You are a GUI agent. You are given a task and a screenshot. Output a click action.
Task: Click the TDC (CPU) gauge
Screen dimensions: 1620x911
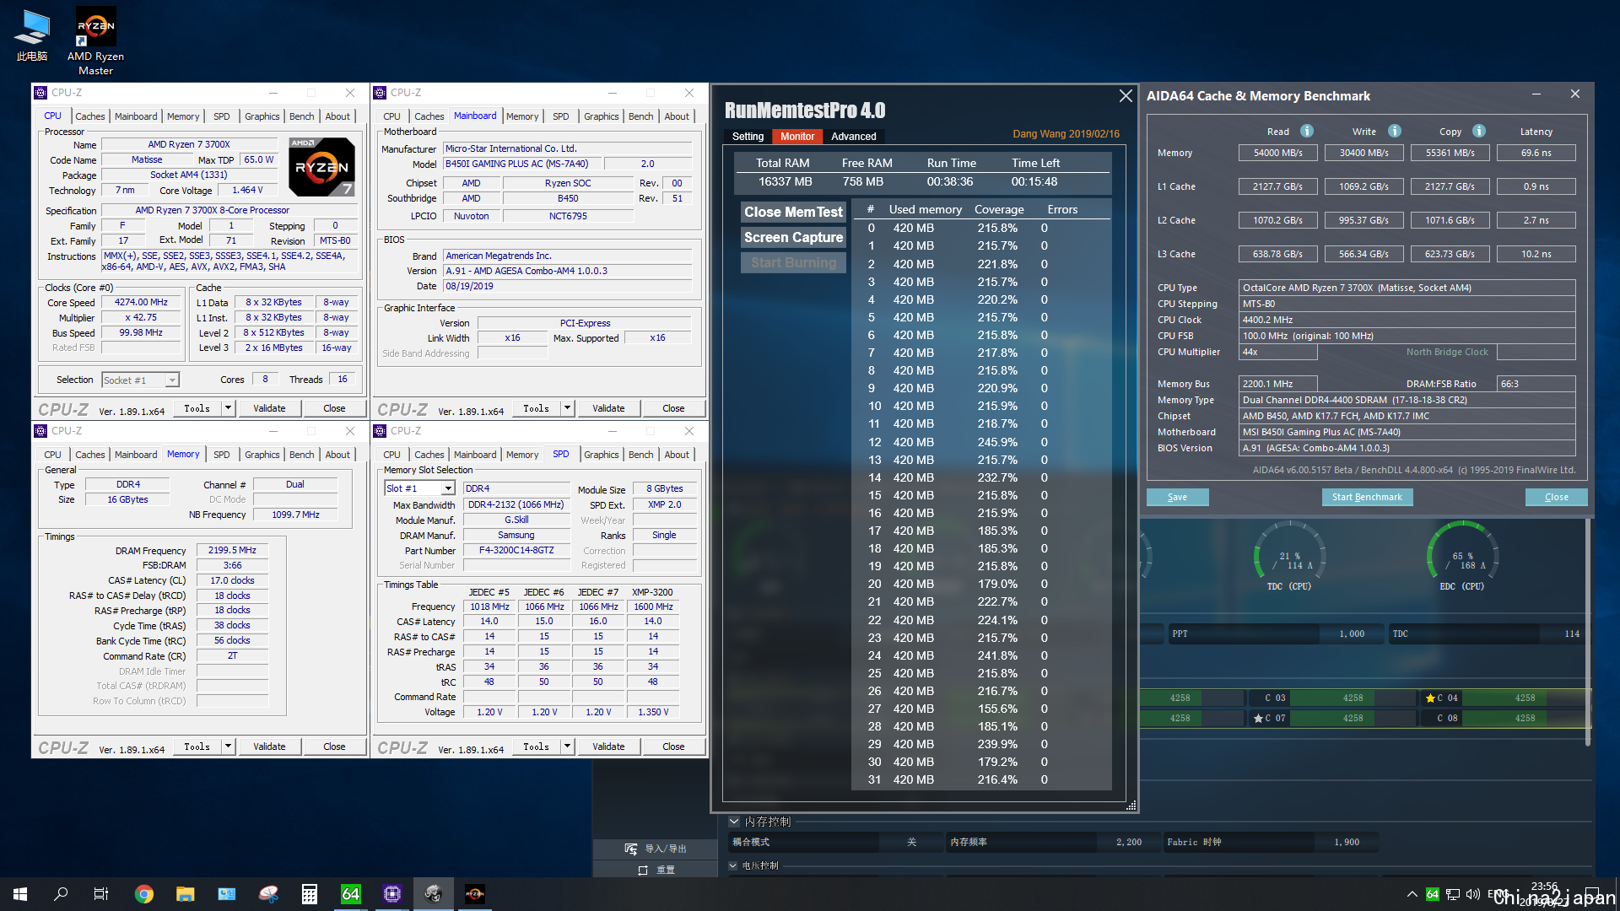click(1288, 557)
